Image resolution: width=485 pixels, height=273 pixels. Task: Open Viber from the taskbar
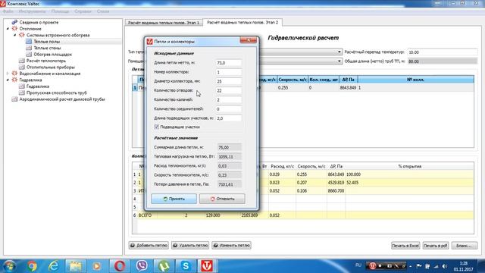[x=142, y=266]
